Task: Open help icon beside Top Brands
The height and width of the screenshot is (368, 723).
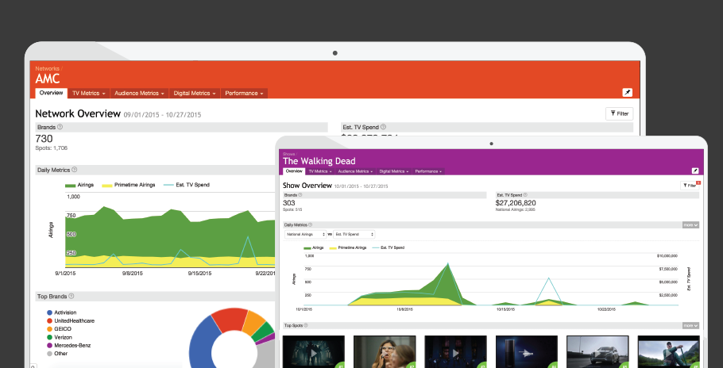Action: (x=71, y=297)
